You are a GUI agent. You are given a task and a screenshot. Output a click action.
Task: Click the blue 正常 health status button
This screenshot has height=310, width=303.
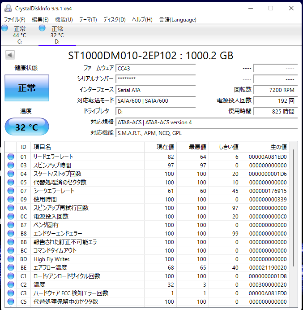click(x=27, y=88)
